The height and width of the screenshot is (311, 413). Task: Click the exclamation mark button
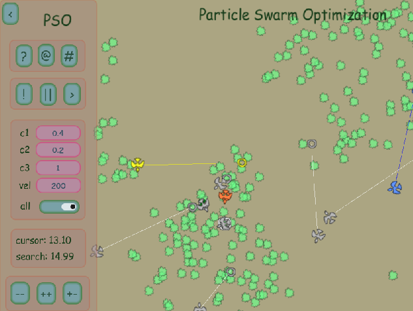pos(24,94)
